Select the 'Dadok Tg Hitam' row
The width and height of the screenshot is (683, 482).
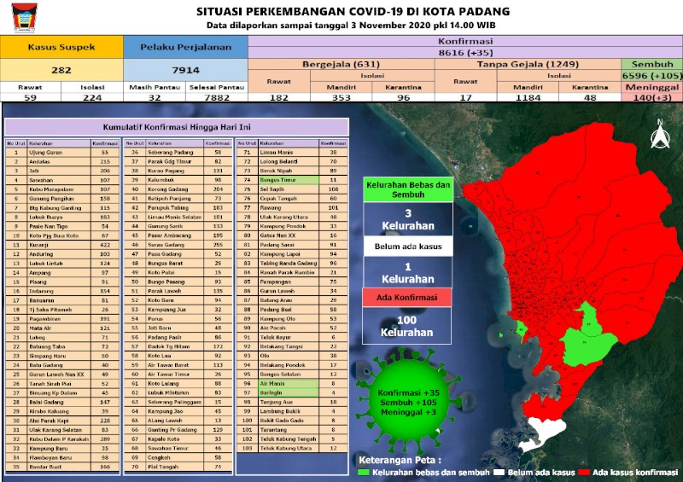(x=178, y=346)
